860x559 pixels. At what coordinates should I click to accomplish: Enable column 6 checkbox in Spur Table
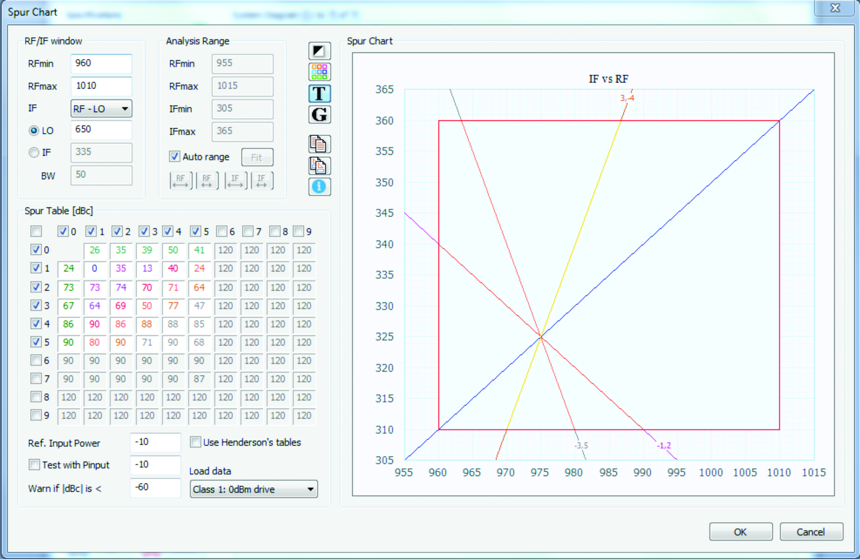point(221,231)
